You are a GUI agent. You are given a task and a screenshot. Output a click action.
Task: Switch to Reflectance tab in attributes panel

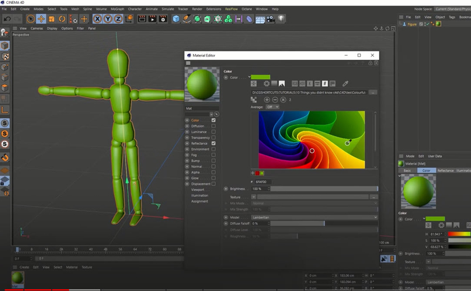(x=445, y=171)
